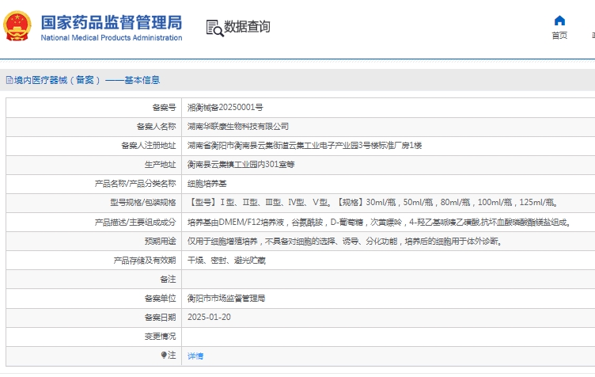The height and width of the screenshot is (377, 595).
Task: Click the bulb icon beside 注
Action: (164, 355)
